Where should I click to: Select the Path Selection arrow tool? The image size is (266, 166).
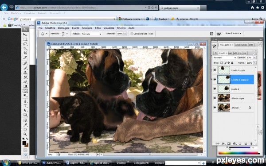click(x=25, y=110)
